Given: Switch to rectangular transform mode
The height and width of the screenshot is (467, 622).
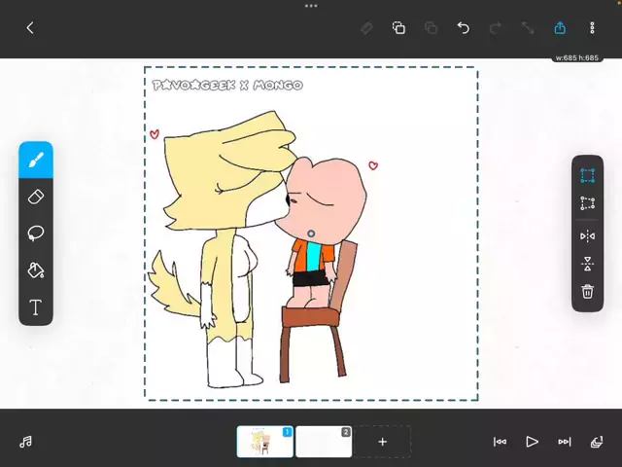Looking at the screenshot, I should pyautogui.click(x=587, y=175).
